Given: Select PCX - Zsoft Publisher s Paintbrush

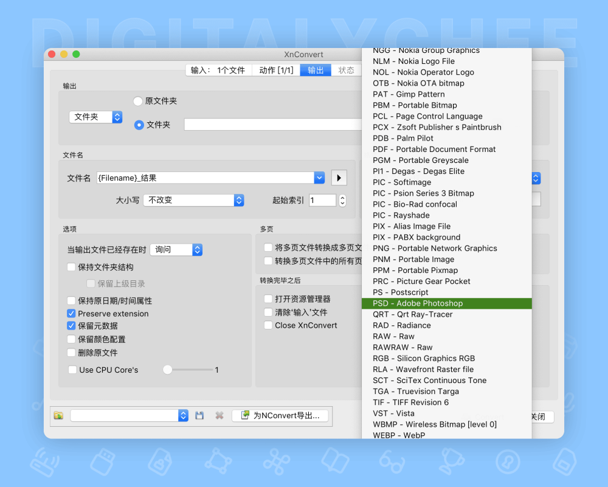Looking at the screenshot, I should pos(447,127).
